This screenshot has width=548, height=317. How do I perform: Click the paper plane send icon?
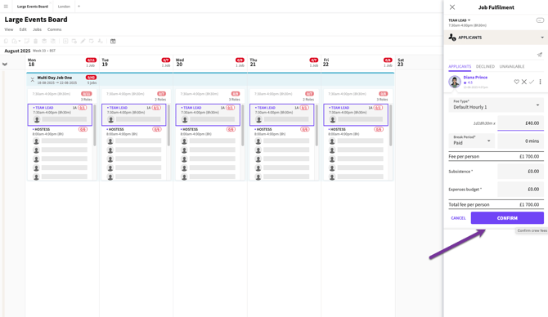pos(540,55)
